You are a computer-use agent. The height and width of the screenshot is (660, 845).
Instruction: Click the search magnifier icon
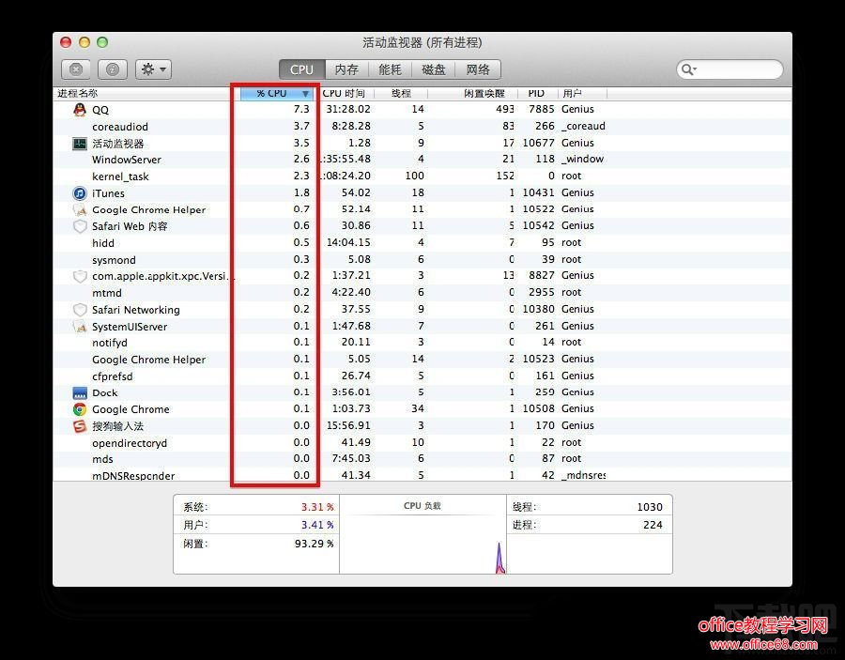(x=688, y=69)
